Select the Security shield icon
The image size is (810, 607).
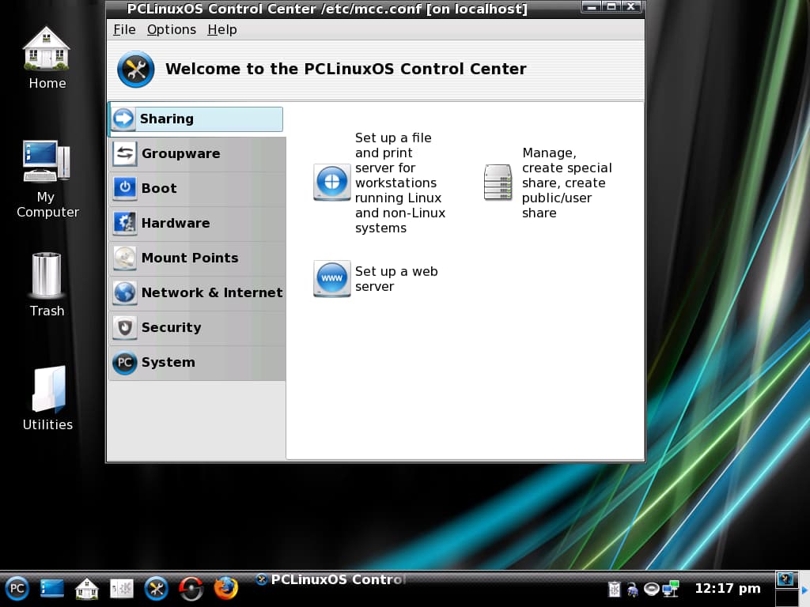124,328
